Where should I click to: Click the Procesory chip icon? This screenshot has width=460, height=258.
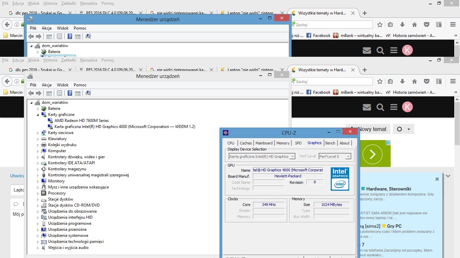44,193
